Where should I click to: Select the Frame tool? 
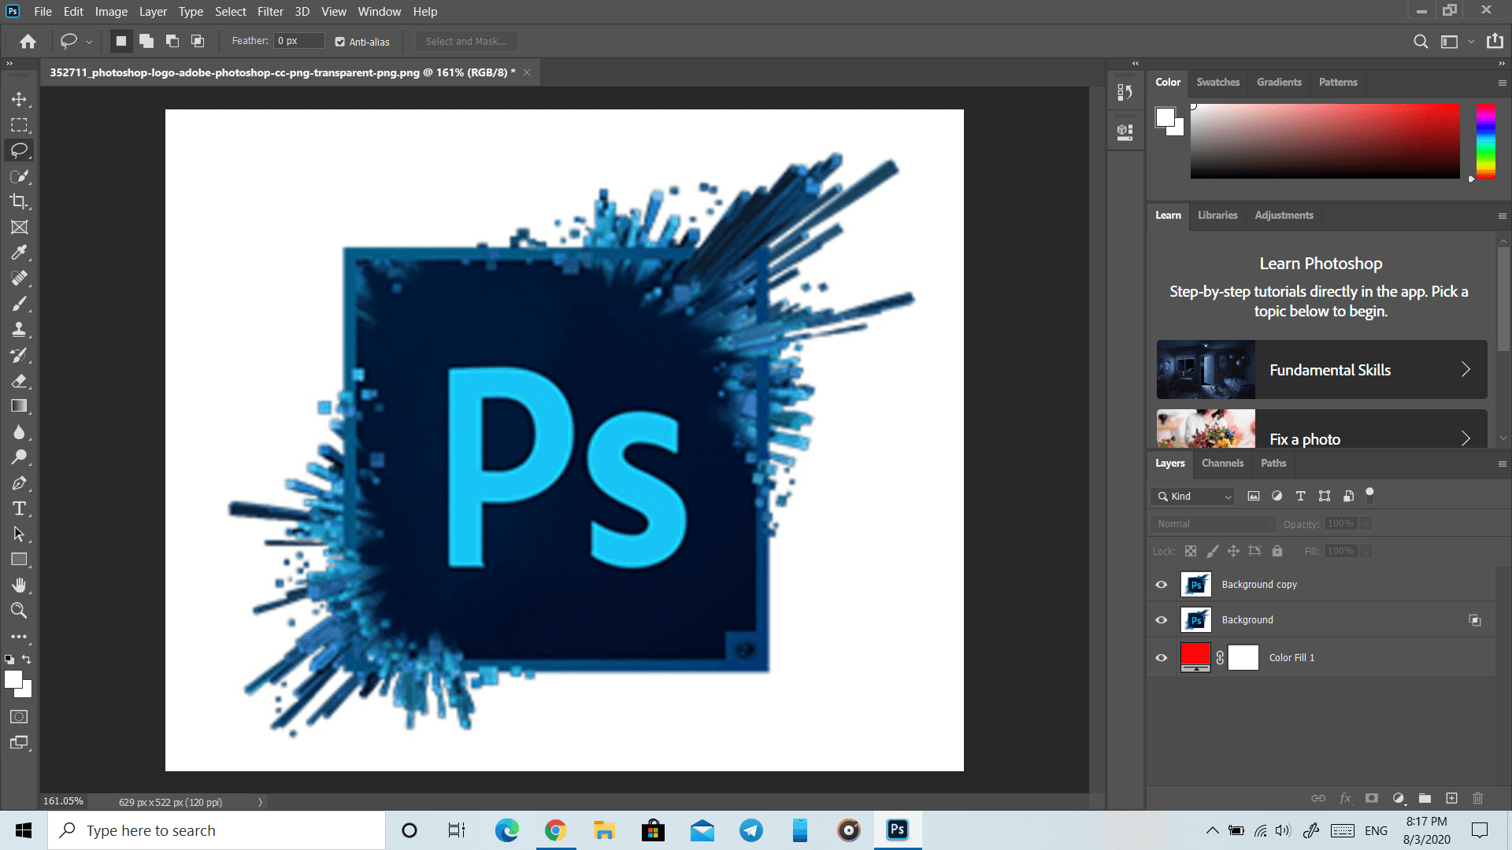[19, 227]
